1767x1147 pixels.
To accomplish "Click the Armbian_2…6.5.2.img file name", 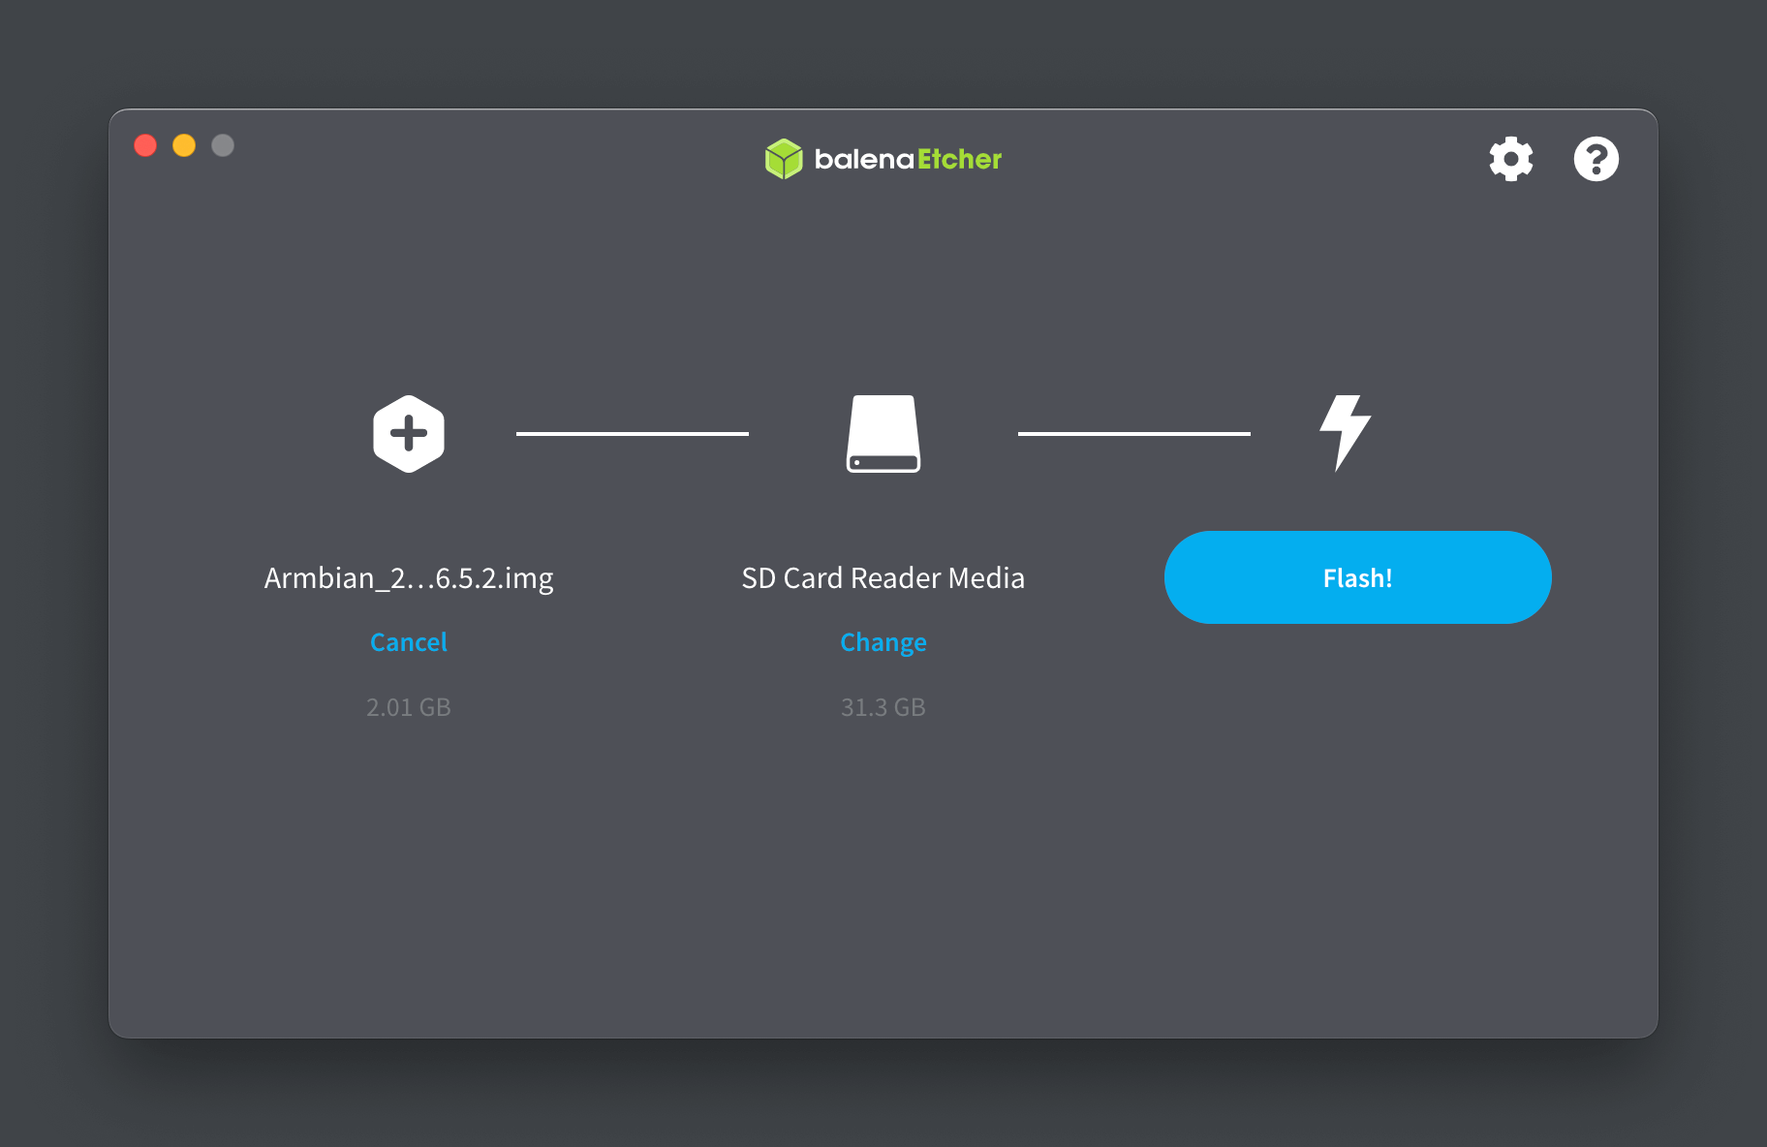I will [x=409, y=578].
